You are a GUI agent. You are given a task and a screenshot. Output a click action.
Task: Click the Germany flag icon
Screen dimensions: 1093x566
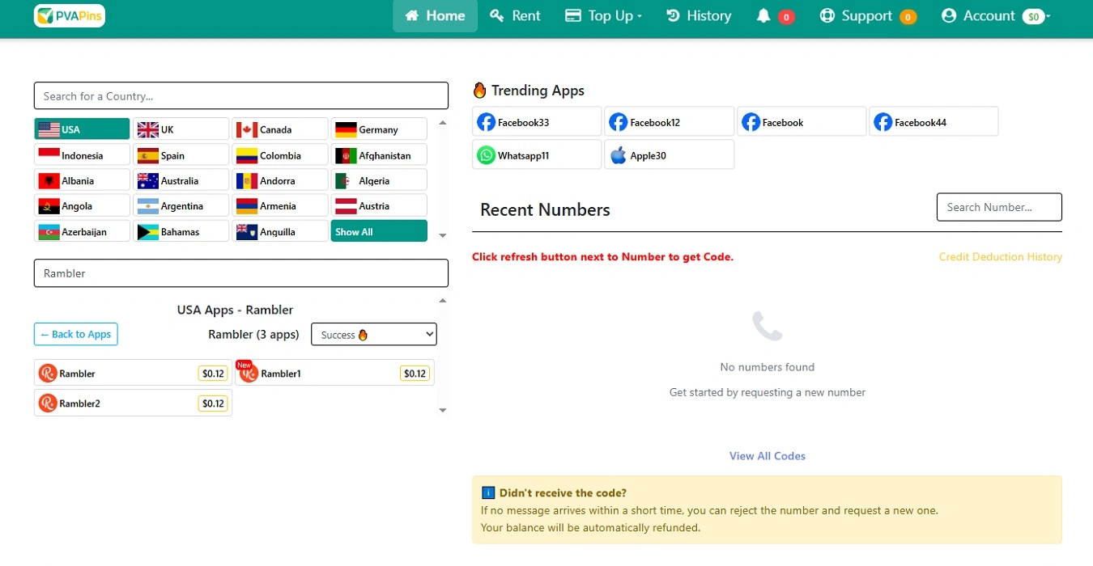(x=346, y=129)
